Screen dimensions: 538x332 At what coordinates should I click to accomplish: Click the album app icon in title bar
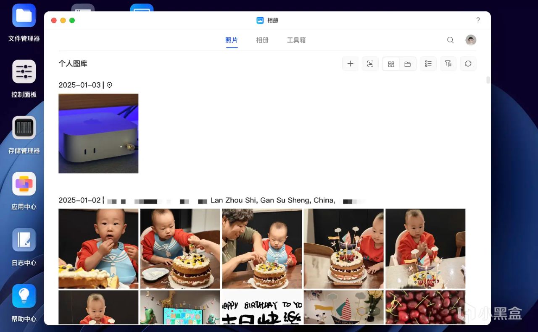pyautogui.click(x=260, y=20)
